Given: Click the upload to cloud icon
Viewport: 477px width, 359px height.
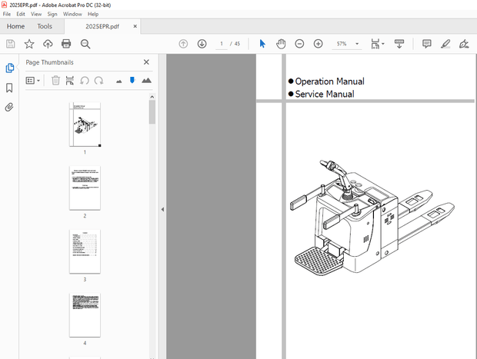Looking at the screenshot, I should pos(48,44).
